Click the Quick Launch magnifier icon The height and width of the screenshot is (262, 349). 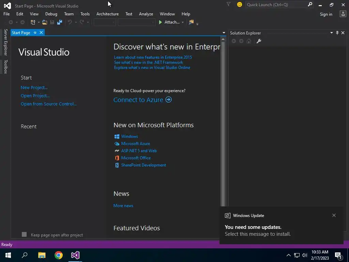coord(310,4)
